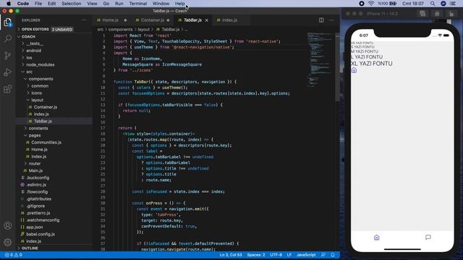This screenshot has height=260, width=463.
Task: Open the Explorer view in activity bar
Action: click(8, 22)
